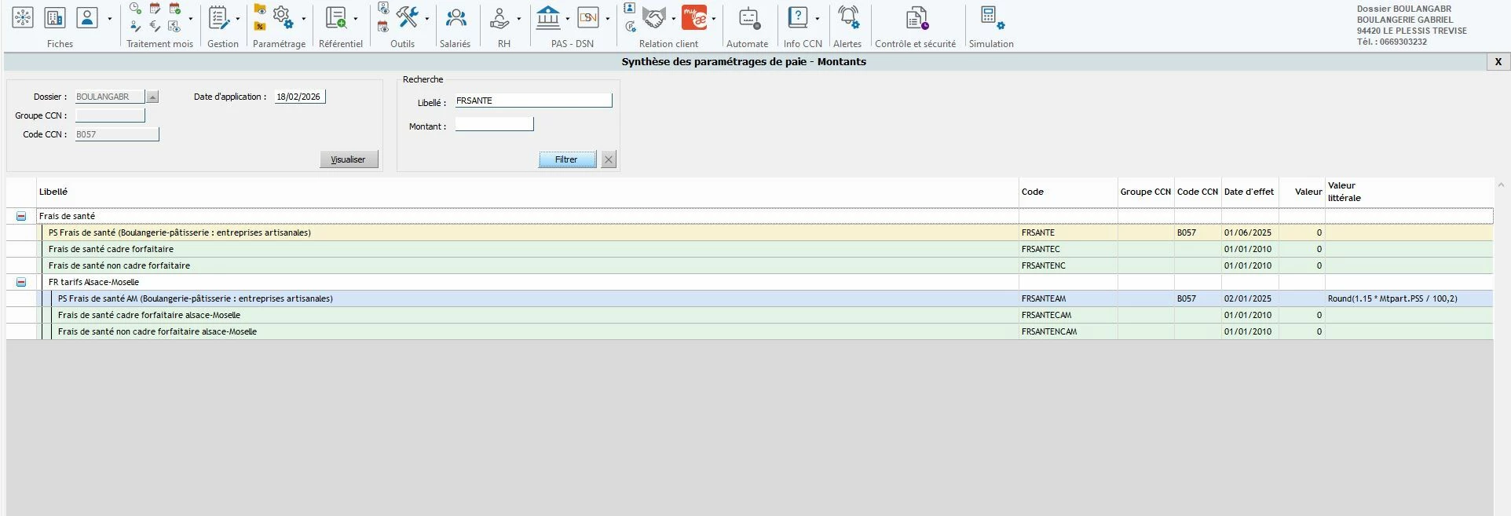Open the Alertes bell icon
1511x516 pixels.
[848, 17]
